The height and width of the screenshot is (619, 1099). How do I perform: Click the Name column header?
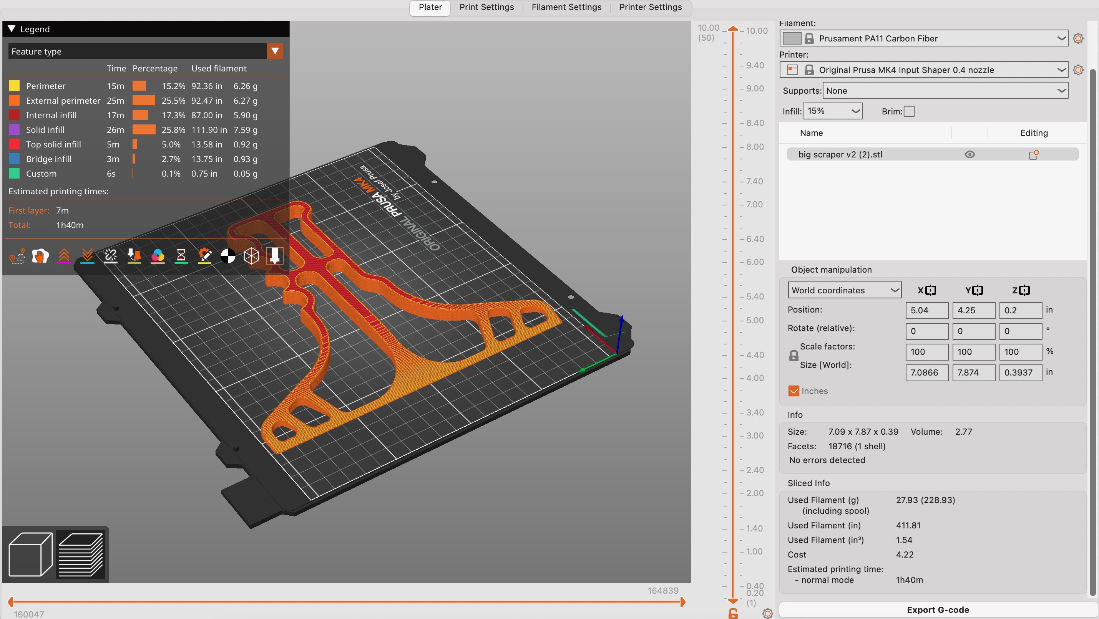coord(811,133)
